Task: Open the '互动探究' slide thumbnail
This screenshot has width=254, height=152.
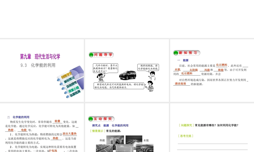Action: coord(127,128)
